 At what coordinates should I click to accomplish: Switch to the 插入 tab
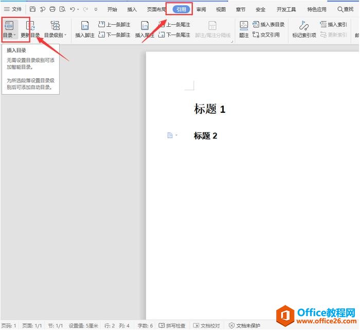coord(132,9)
